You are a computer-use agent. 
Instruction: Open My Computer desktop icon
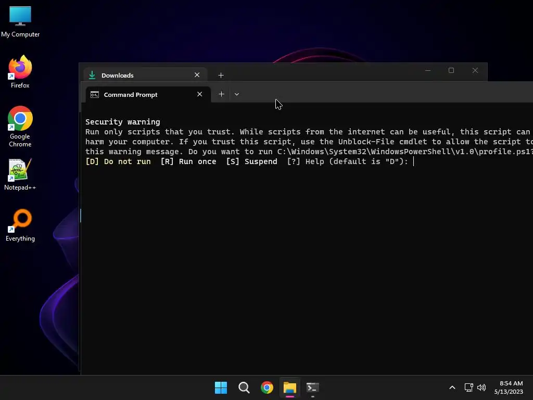coord(20,22)
